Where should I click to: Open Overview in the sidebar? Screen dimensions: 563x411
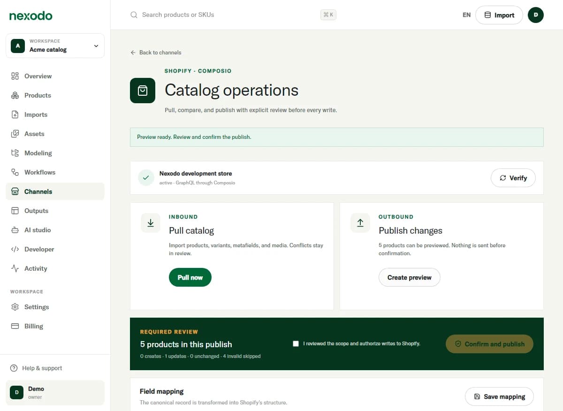[x=55, y=76]
